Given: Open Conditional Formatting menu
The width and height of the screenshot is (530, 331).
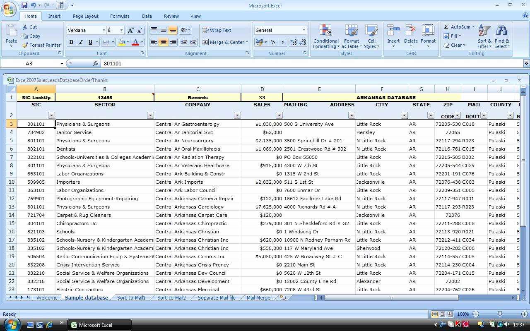Looking at the screenshot, I should pyautogui.click(x=326, y=36).
